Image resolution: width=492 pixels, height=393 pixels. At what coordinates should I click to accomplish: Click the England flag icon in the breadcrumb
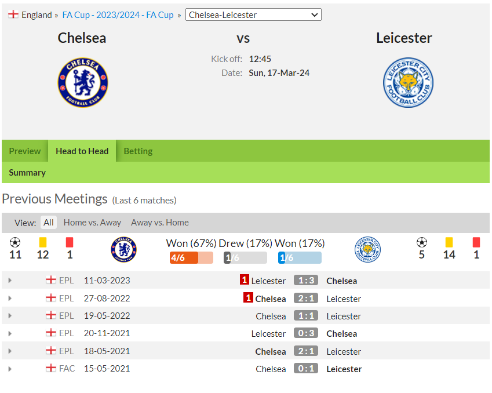[13, 14]
